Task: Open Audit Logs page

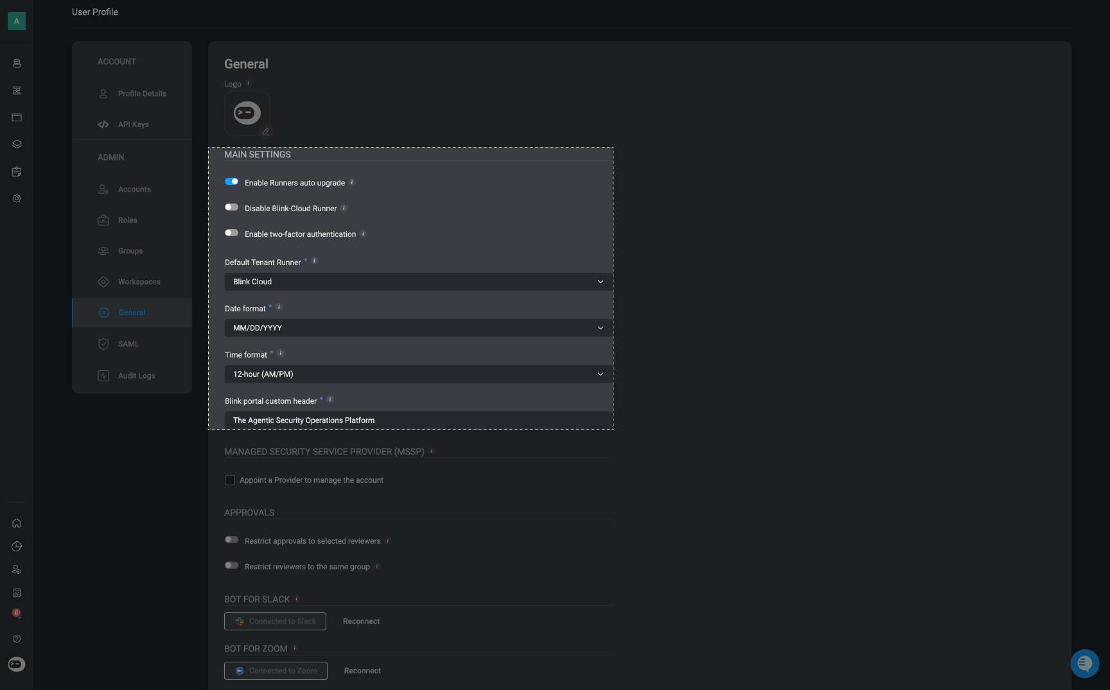Action: (132, 375)
